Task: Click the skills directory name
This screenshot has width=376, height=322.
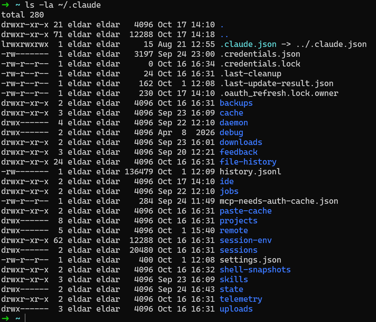Action: point(234,280)
